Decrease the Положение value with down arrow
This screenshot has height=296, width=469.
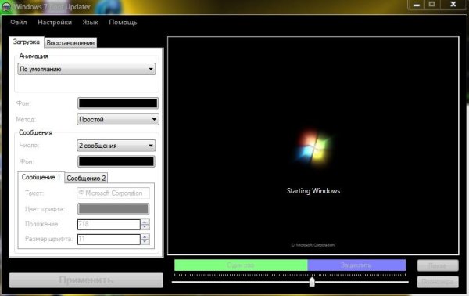[145, 227]
